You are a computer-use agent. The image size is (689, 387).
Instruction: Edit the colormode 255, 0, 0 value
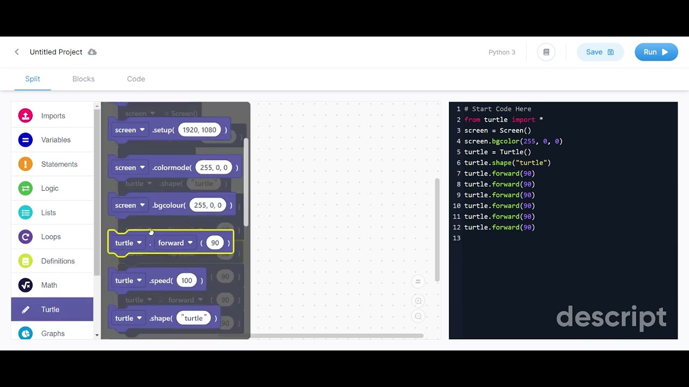point(214,168)
